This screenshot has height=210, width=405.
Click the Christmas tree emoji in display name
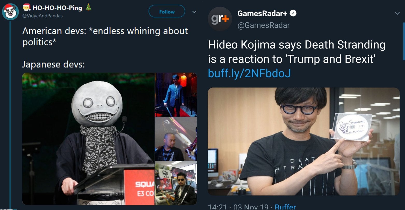tap(89, 8)
